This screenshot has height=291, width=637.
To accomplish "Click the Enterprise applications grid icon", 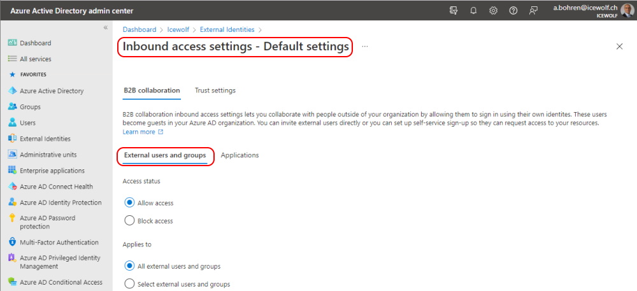I will tap(12, 171).
